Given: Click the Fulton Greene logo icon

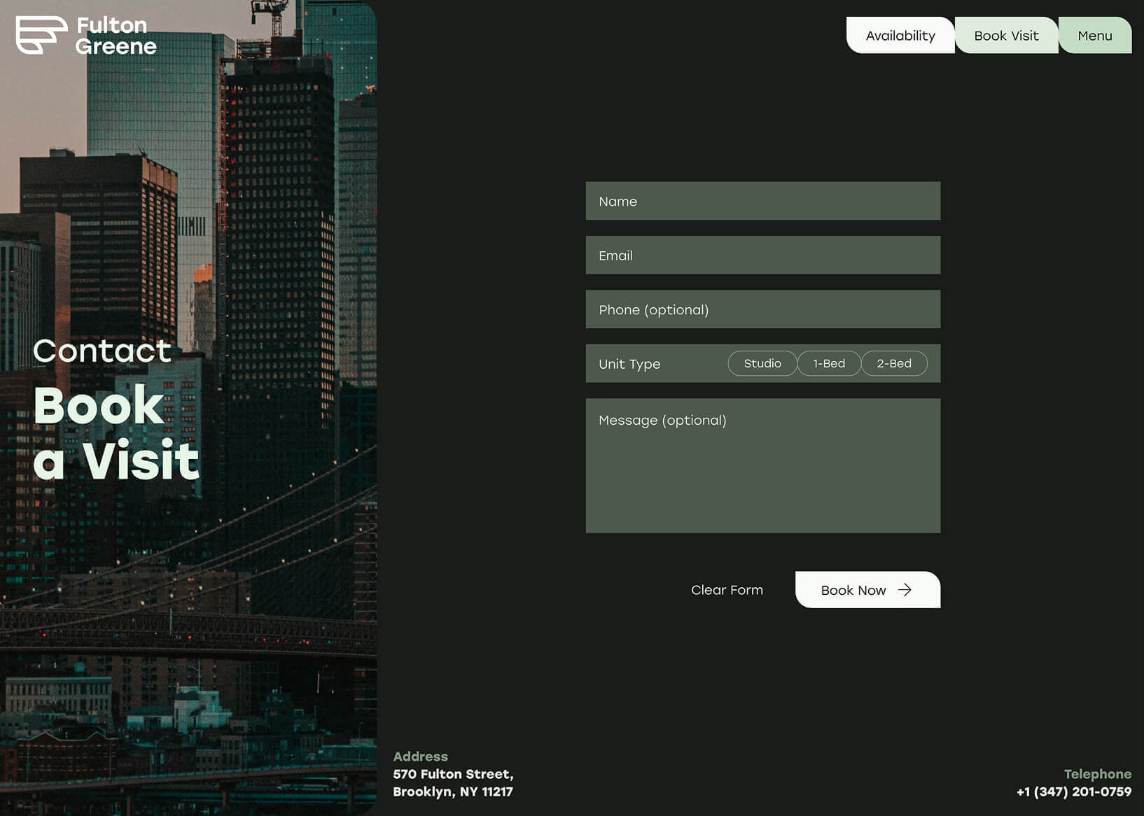Looking at the screenshot, I should click(41, 35).
